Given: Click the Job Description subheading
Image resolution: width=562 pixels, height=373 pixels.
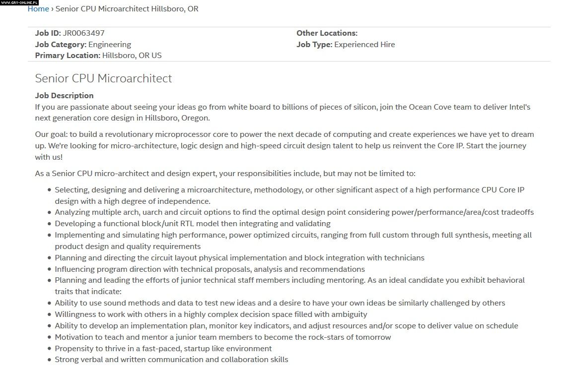Looking at the screenshot, I should click(64, 96).
